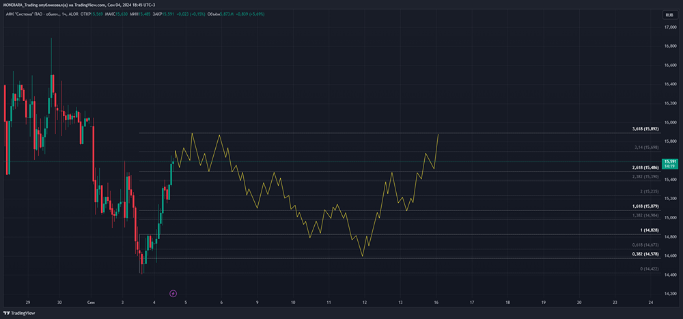Click the MONDIARA_Trading author caption
Screen dimensions: 683x319
point(20,4)
